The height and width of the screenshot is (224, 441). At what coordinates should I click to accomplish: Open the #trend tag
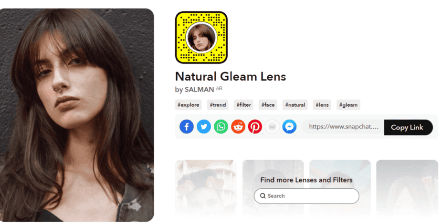[218, 105]
